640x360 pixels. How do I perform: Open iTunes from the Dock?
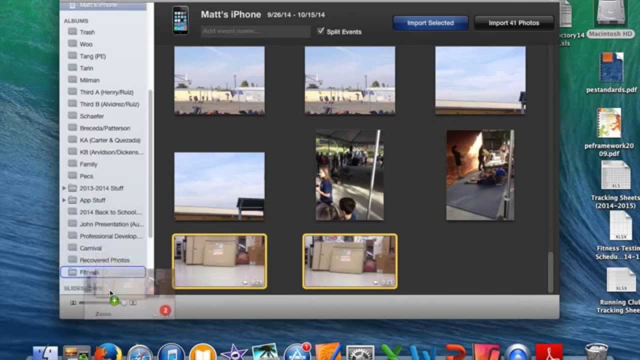(x=171, y=352)
